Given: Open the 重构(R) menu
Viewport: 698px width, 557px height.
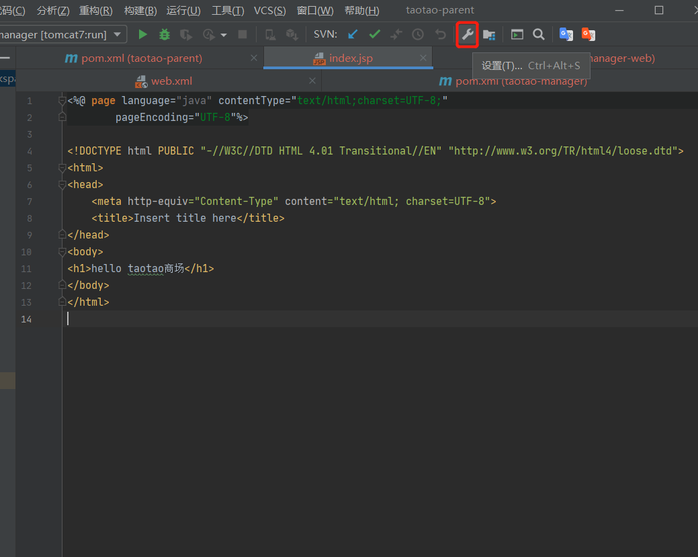Looking at the screenshot, I should [95, 10].
